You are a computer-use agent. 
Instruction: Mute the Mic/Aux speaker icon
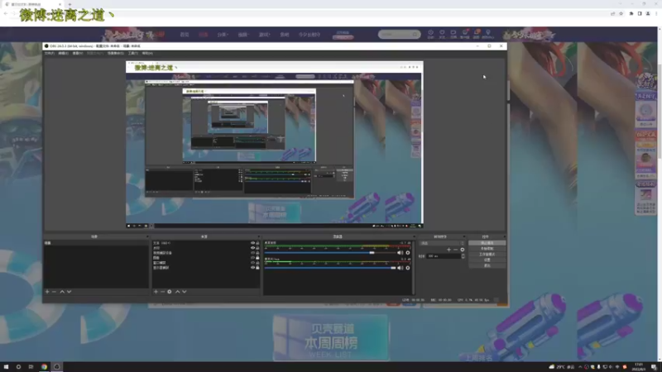pos(400,268)
